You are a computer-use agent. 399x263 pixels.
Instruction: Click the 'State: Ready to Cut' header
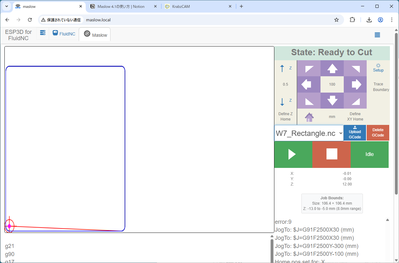pyautogui.click(x=332, y=52)
